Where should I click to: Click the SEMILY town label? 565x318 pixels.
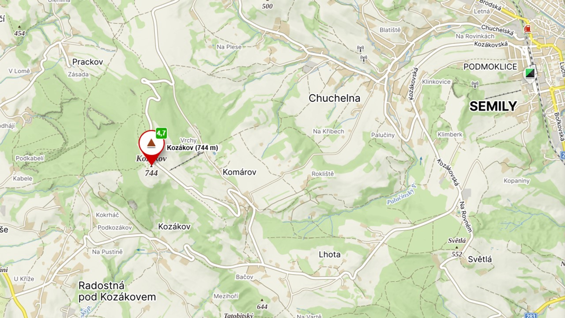click(x=493, y=106)
